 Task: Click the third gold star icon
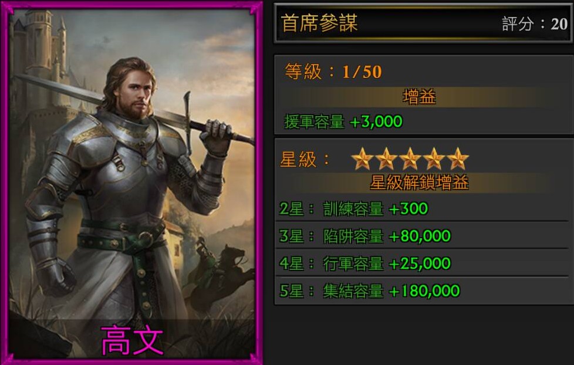click(410, 159)
